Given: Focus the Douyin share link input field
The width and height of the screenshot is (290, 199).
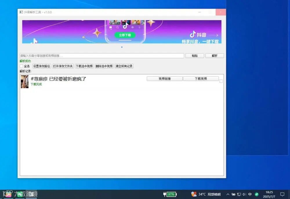Looking at the screenshot, I should point(102,55).
